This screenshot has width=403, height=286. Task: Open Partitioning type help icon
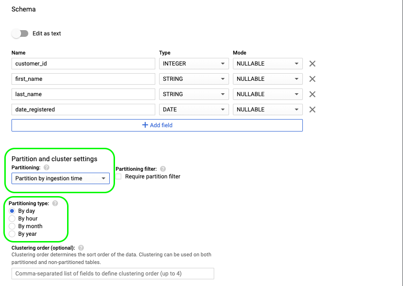(x=54, y=203)
